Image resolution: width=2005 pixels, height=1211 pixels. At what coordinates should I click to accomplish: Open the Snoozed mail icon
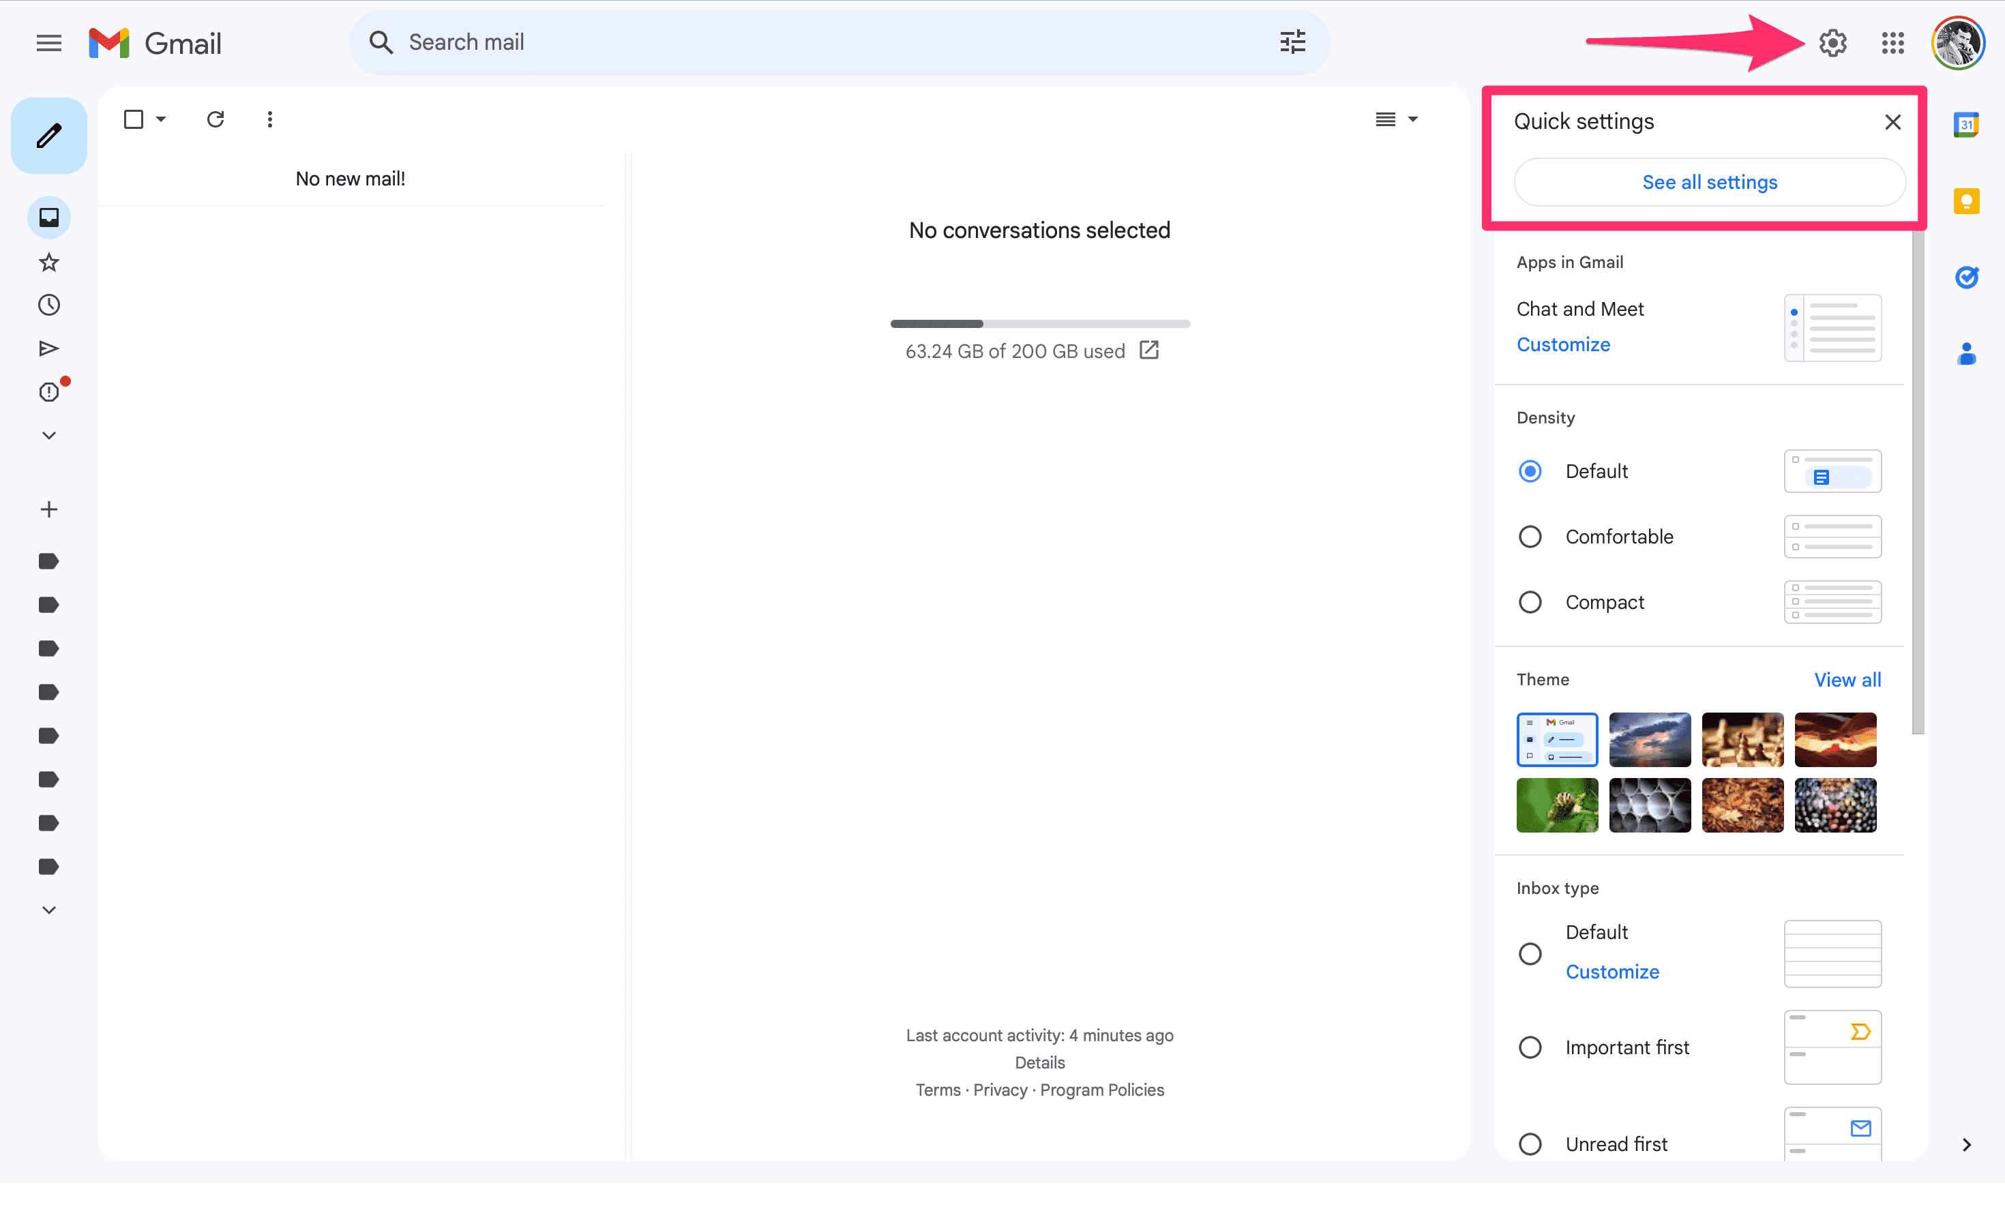pos(48,304)
